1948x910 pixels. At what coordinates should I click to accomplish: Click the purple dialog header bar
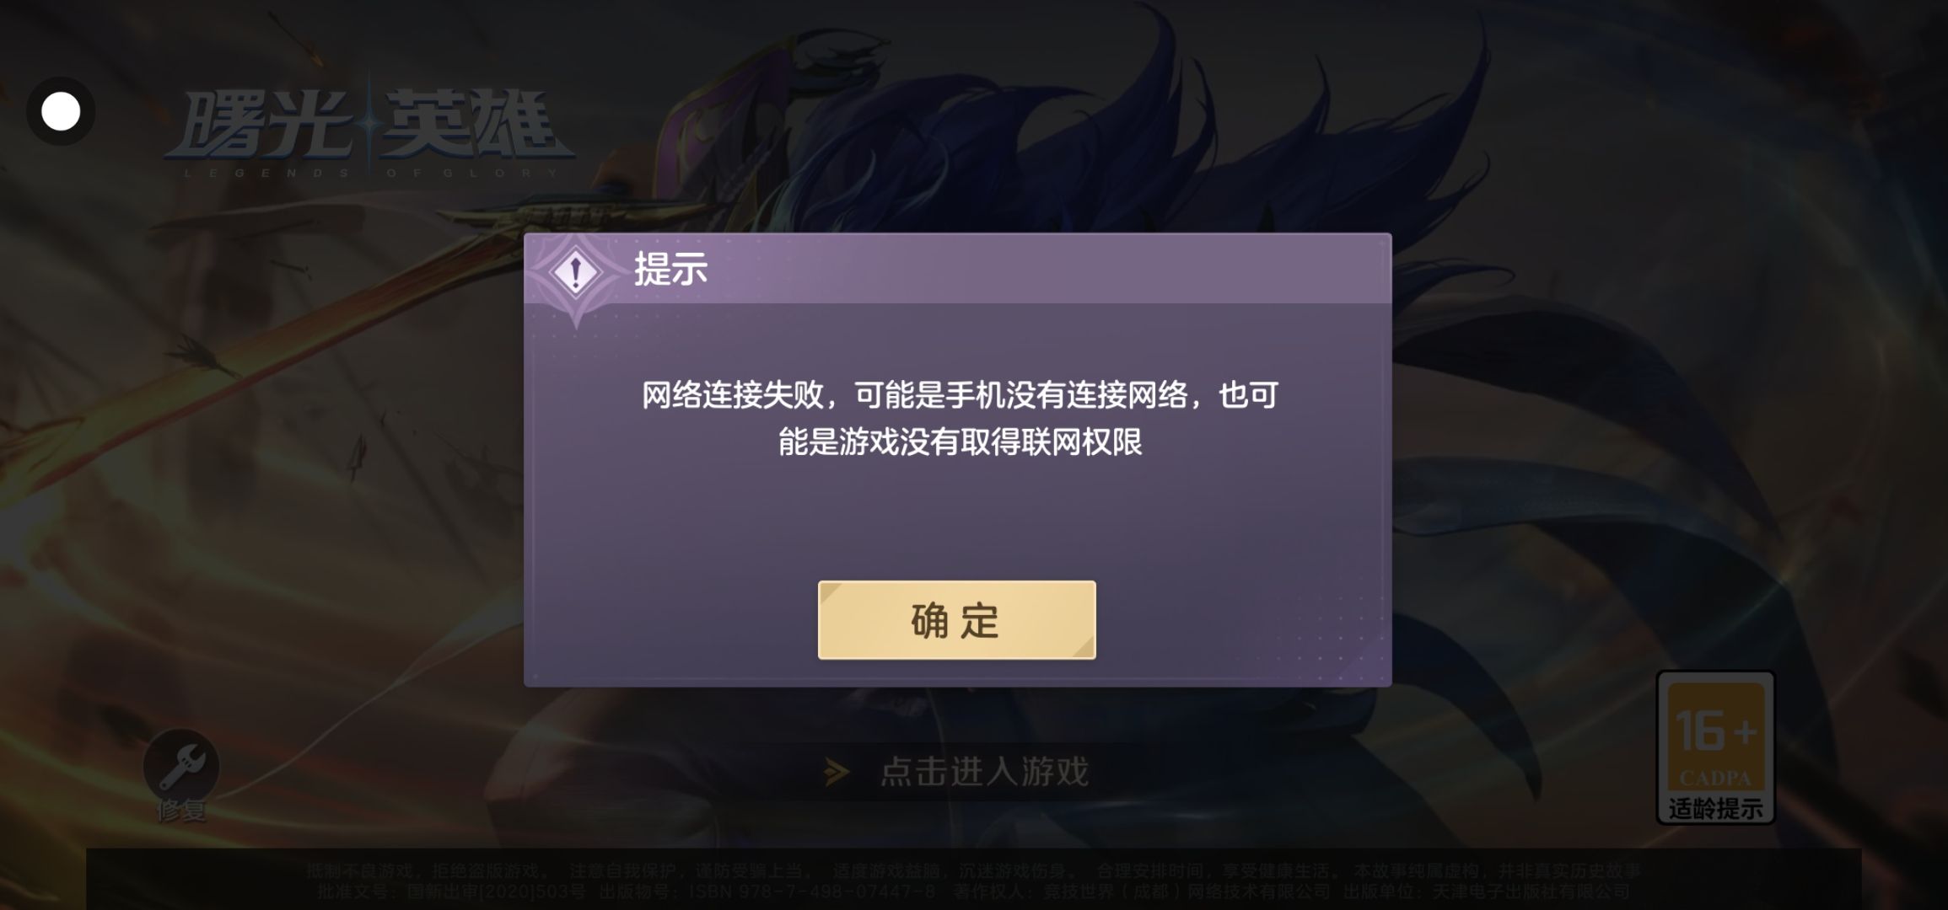coord(957,268)
